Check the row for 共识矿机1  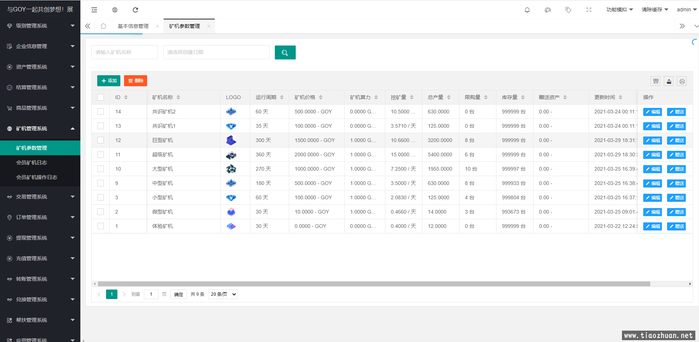pyautogui.click(x=101, y=126)
